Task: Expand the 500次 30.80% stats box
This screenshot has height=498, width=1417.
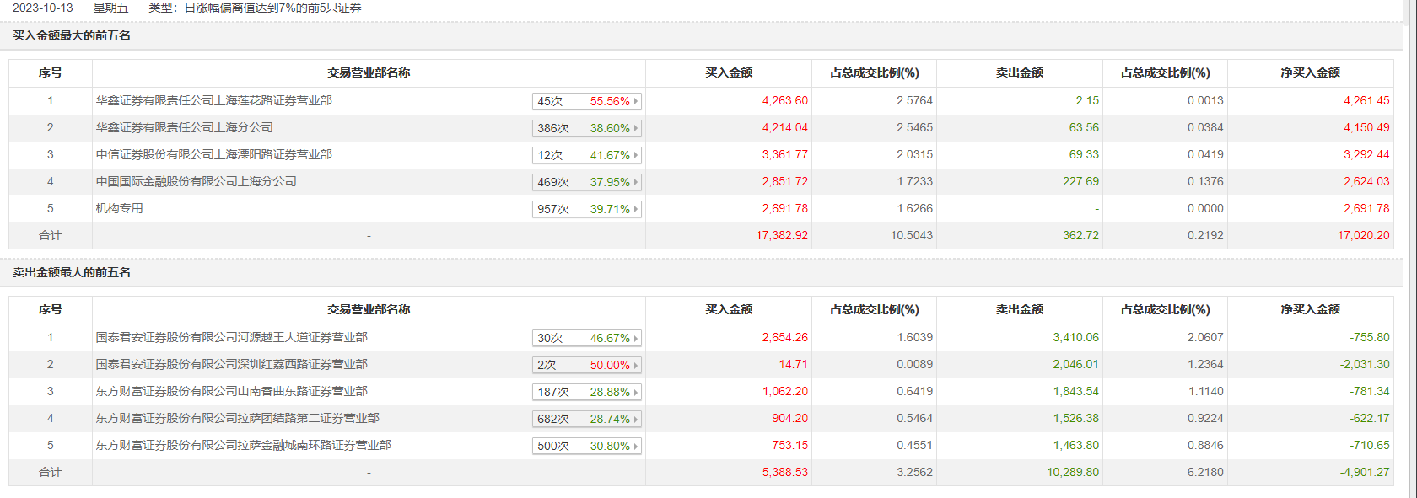Action: pos(587,446)
